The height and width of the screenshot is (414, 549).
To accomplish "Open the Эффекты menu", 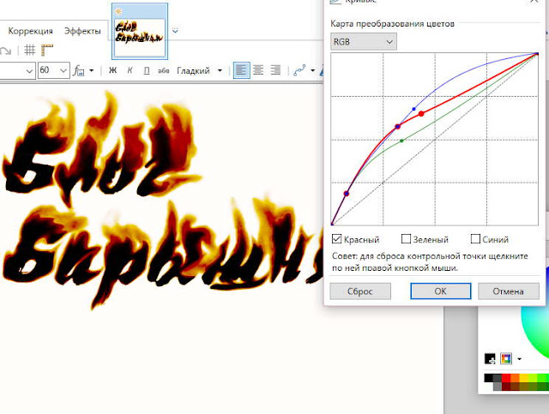I will [x=82, y=31].
